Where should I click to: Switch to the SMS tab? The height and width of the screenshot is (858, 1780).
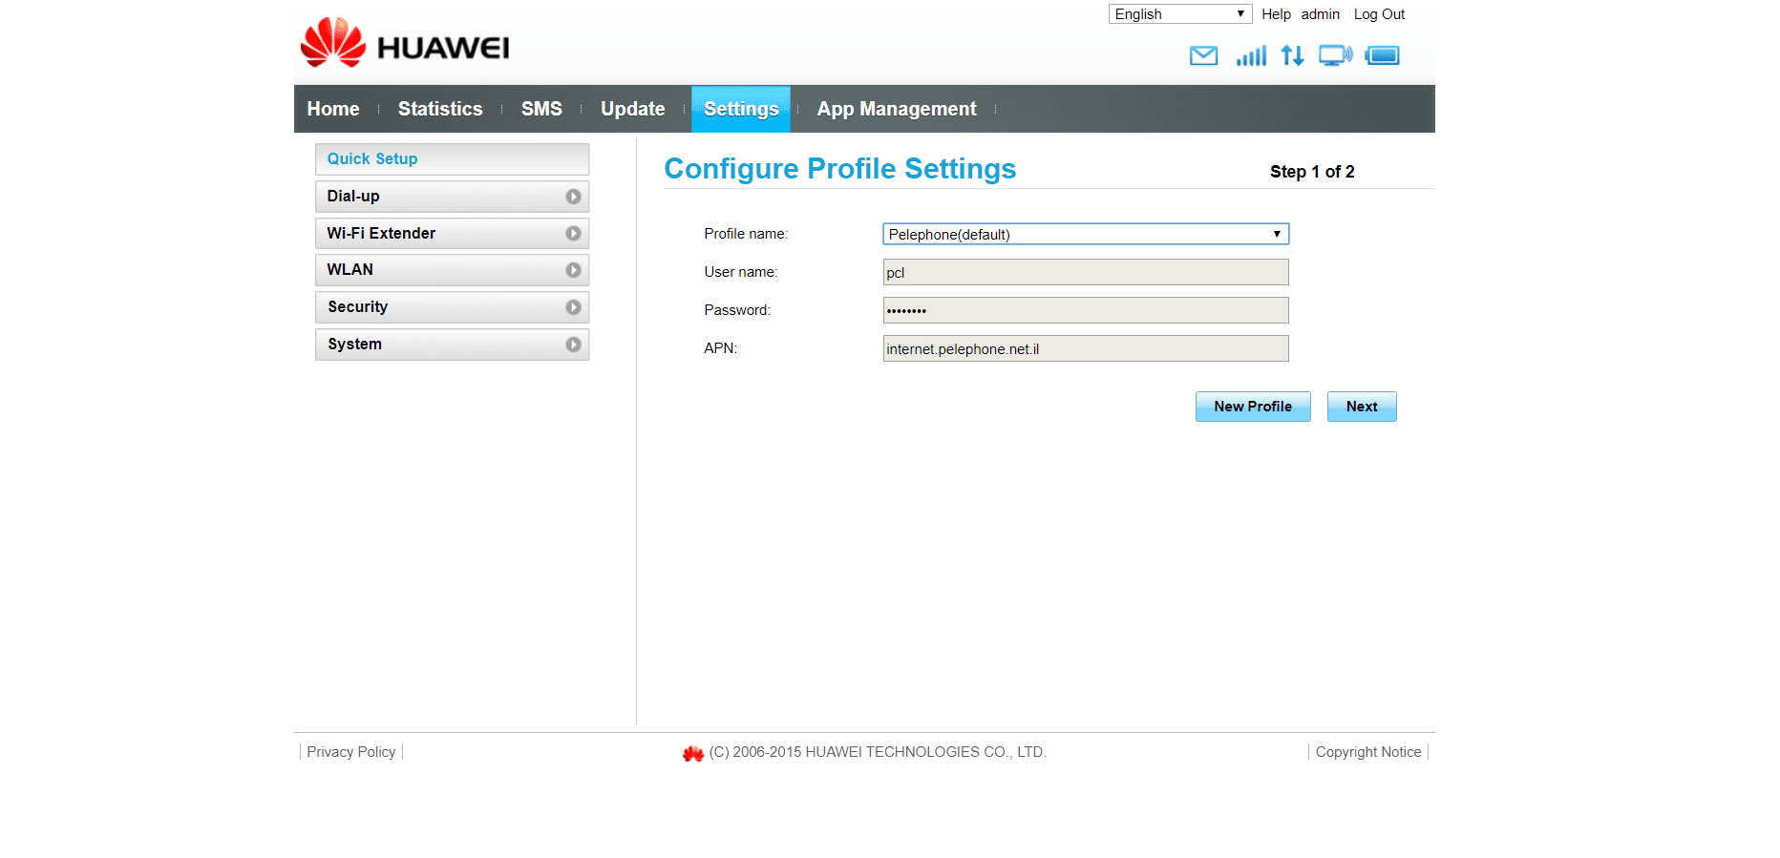541,109
